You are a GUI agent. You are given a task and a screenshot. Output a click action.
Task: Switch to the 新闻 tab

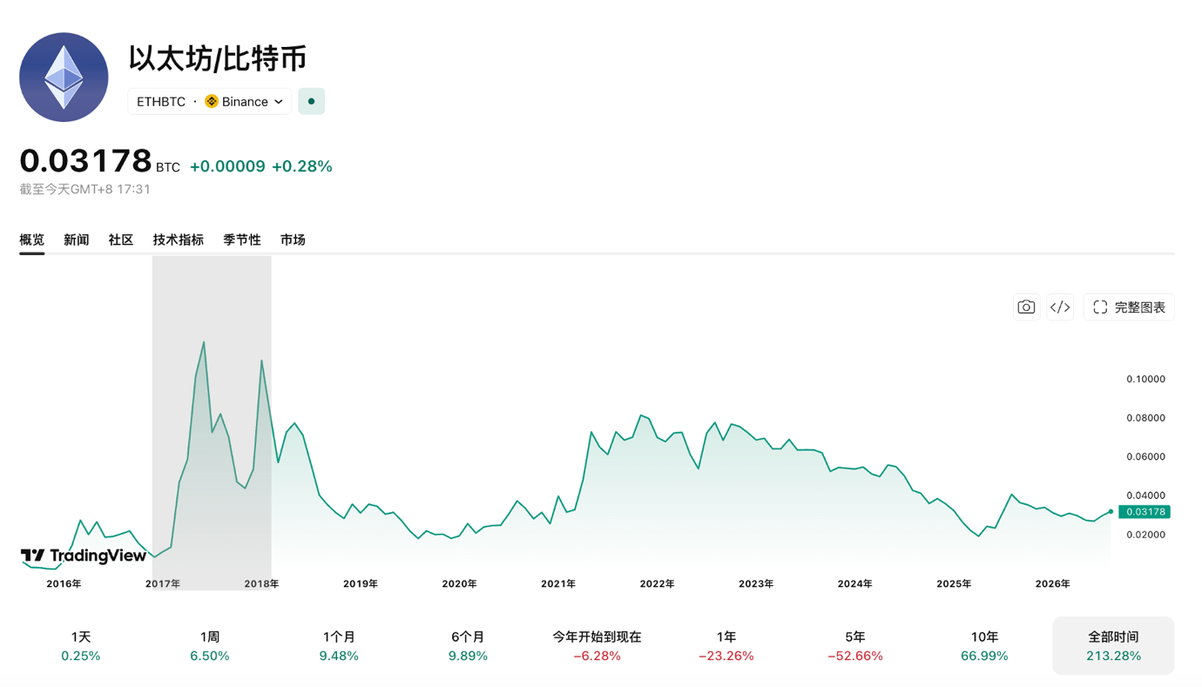[x=77, y=239]
